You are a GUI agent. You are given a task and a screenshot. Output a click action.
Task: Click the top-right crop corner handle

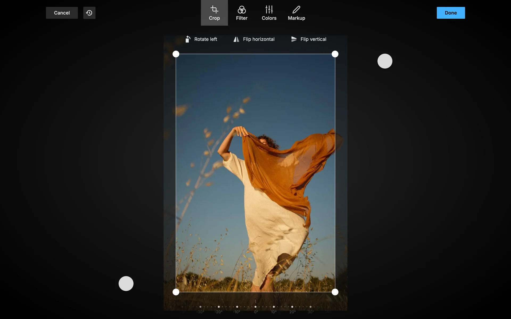pyautogui.click(x=335, y=54)
